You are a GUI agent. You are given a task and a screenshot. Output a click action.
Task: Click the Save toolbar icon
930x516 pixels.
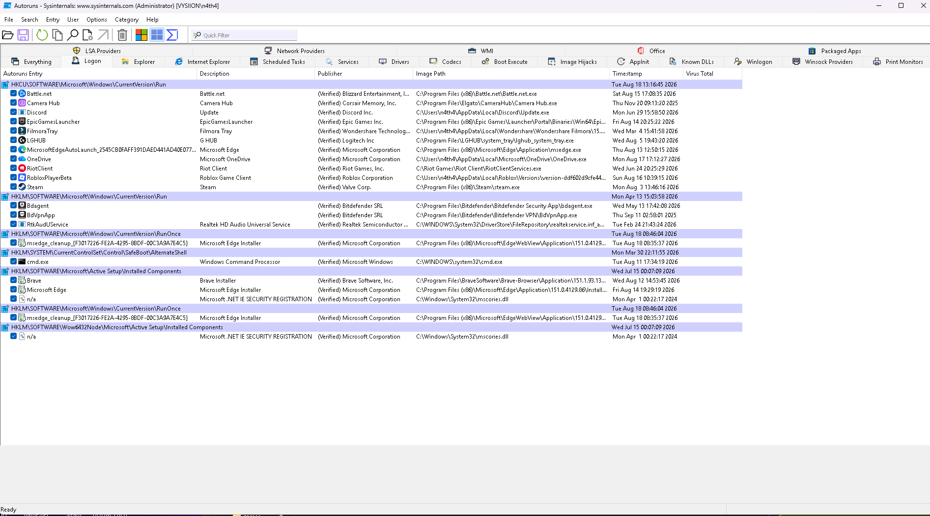click(x=23, y=35)
